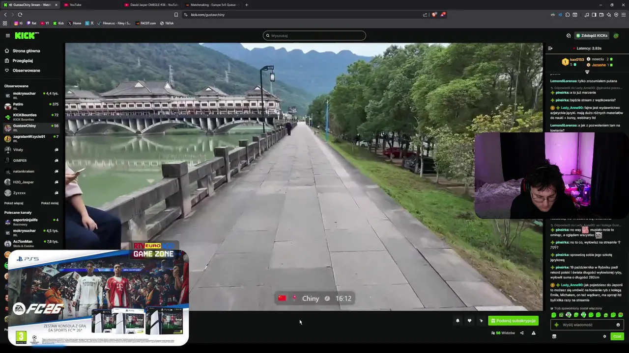
Task: Go to Strona główna
Action: (27, 50)
